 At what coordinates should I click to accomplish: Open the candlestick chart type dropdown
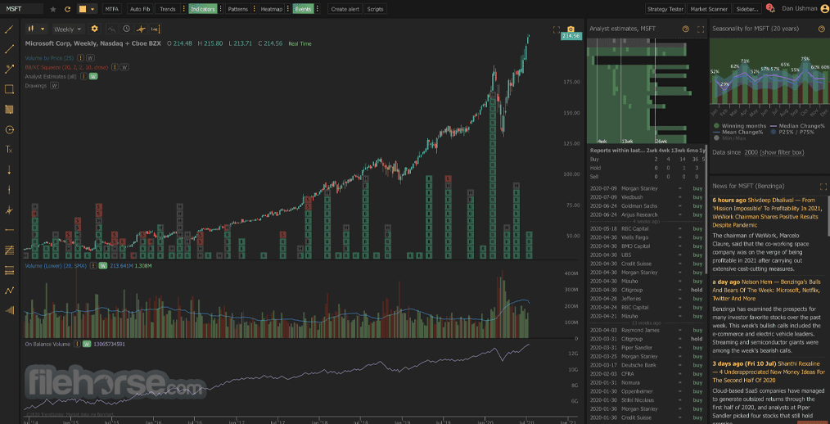pyautogui.click(x=36, y=29)
